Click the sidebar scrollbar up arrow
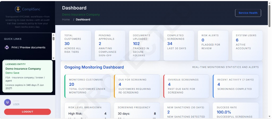272x119 pixels. click(53, 35)
